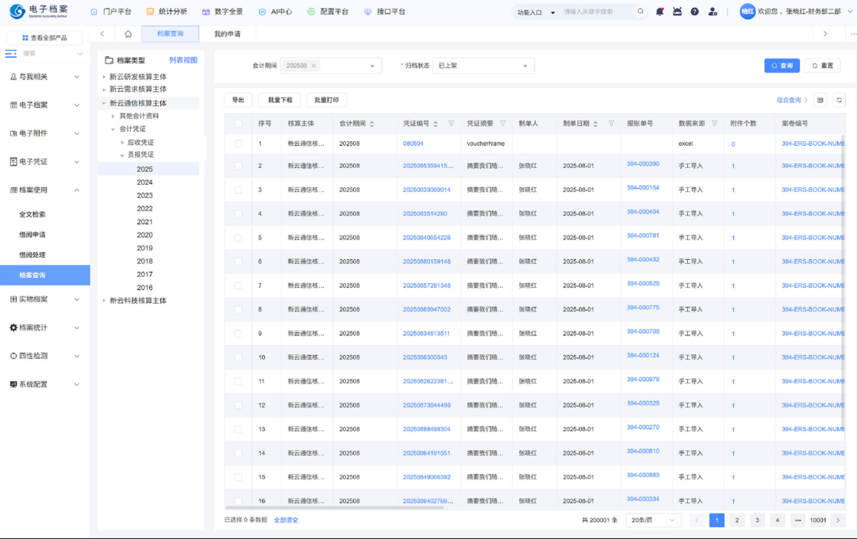Switch to the 我的申请 tab
Viewport: 857px width, 539px height.
[x=227, y=34]
